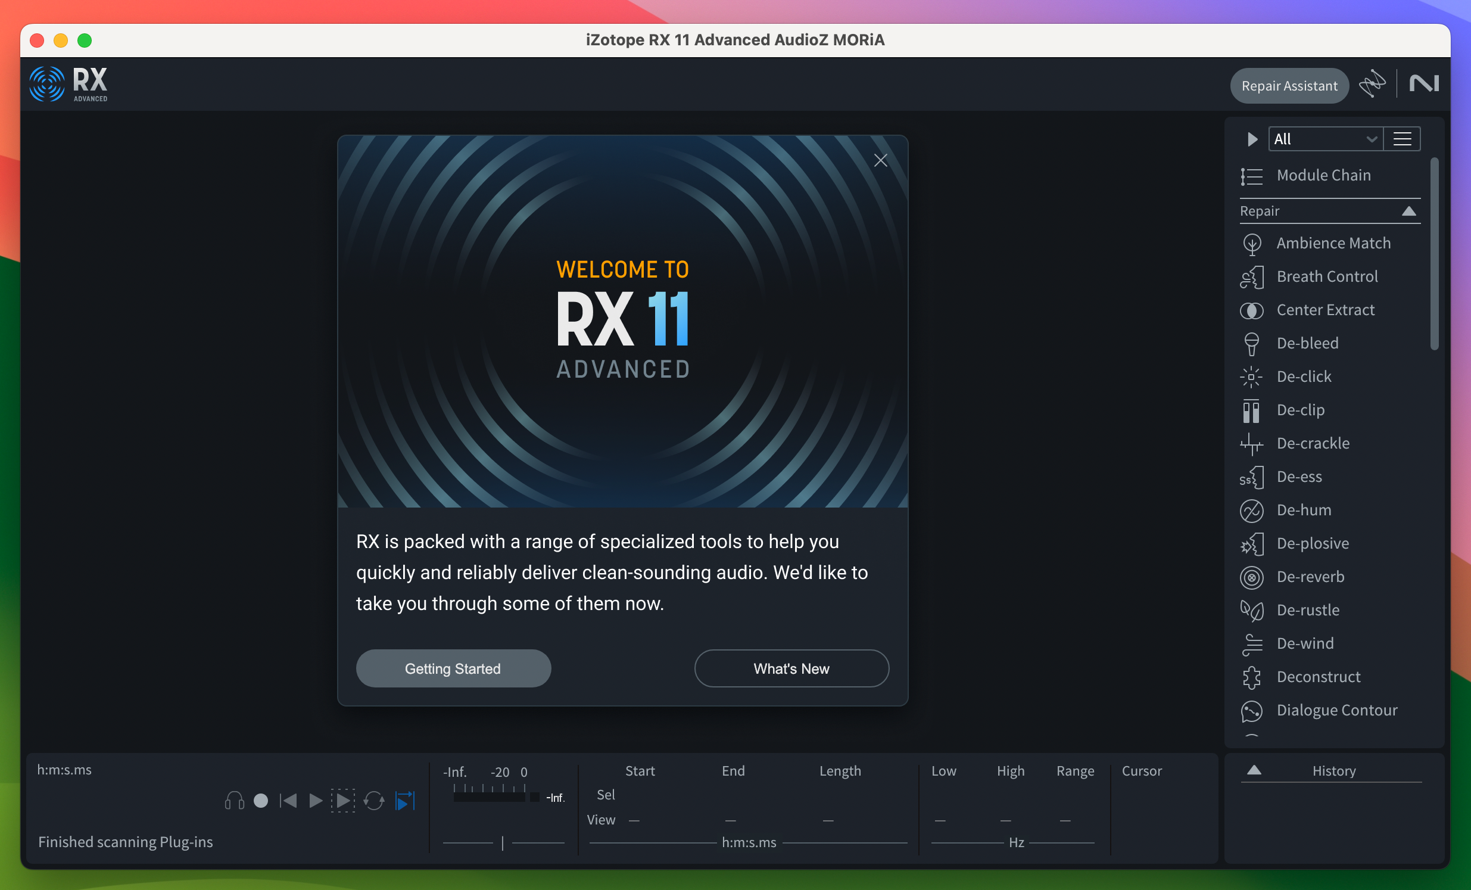Open the Module Chain
The height and width of the screenshot is (890, 1471).
point(1305,176)
